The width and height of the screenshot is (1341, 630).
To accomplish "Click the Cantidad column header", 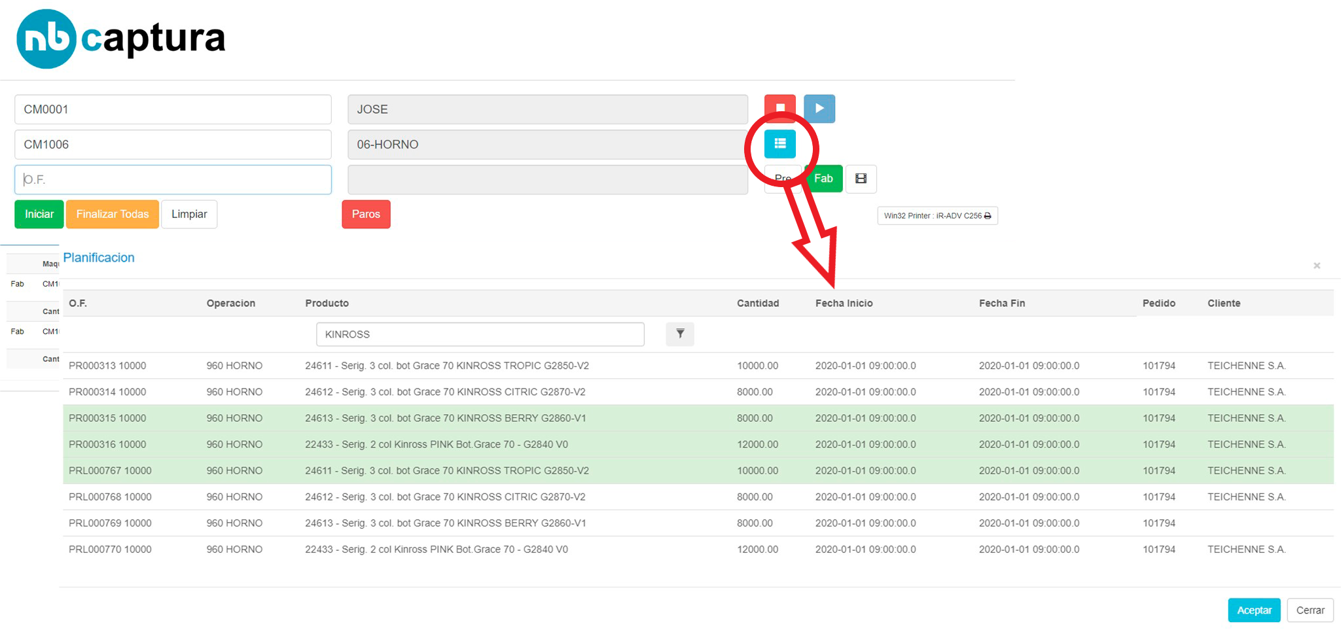I will (758, 303).
